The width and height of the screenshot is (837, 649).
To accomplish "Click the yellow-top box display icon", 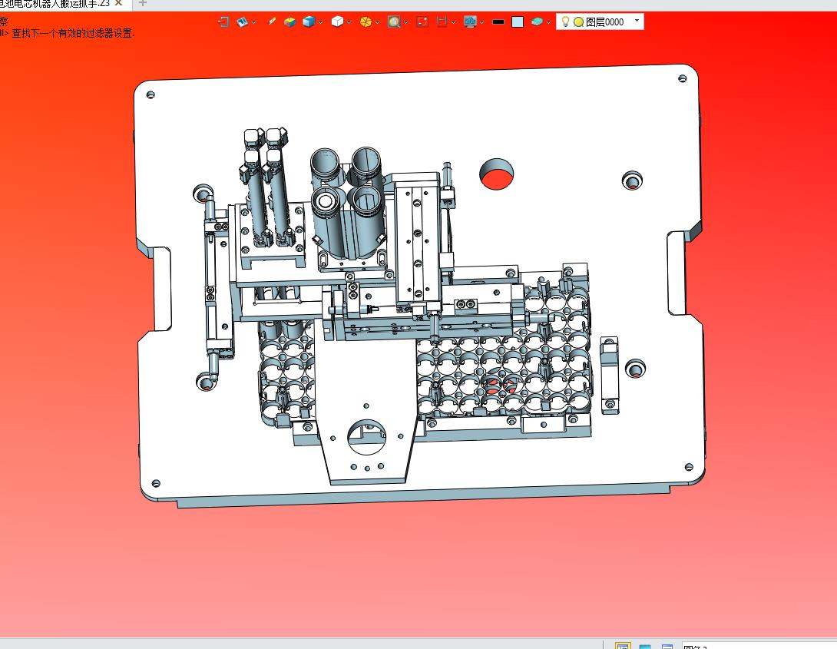I will 289,22.
